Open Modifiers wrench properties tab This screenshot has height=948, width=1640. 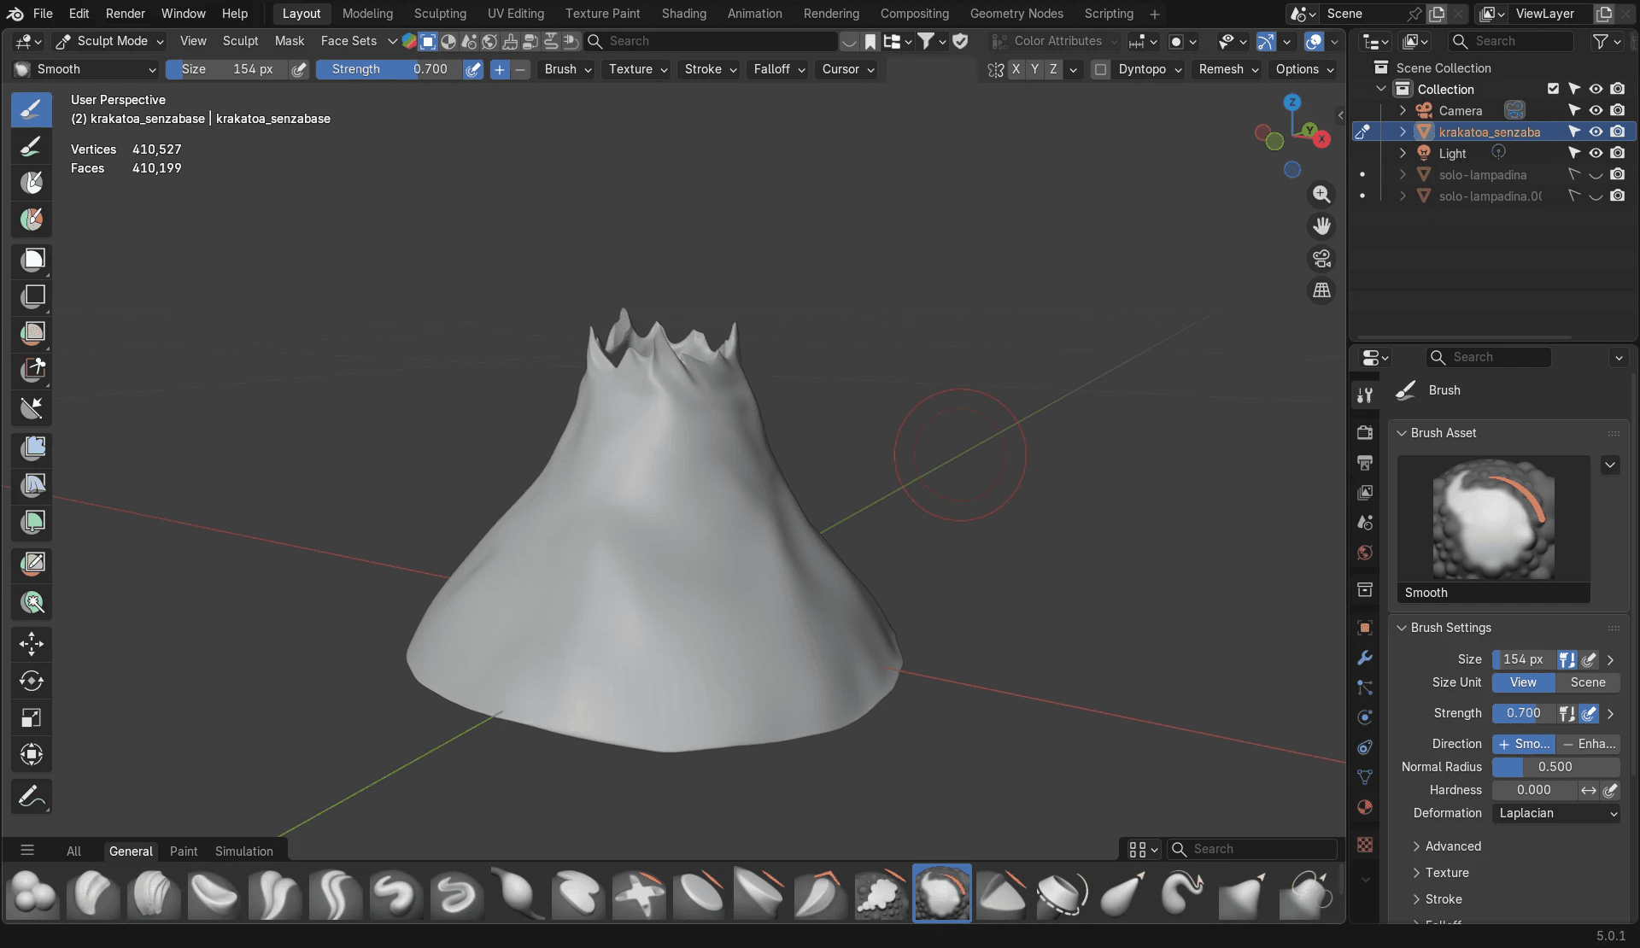pyautogui.click(x=1365, y=658)
